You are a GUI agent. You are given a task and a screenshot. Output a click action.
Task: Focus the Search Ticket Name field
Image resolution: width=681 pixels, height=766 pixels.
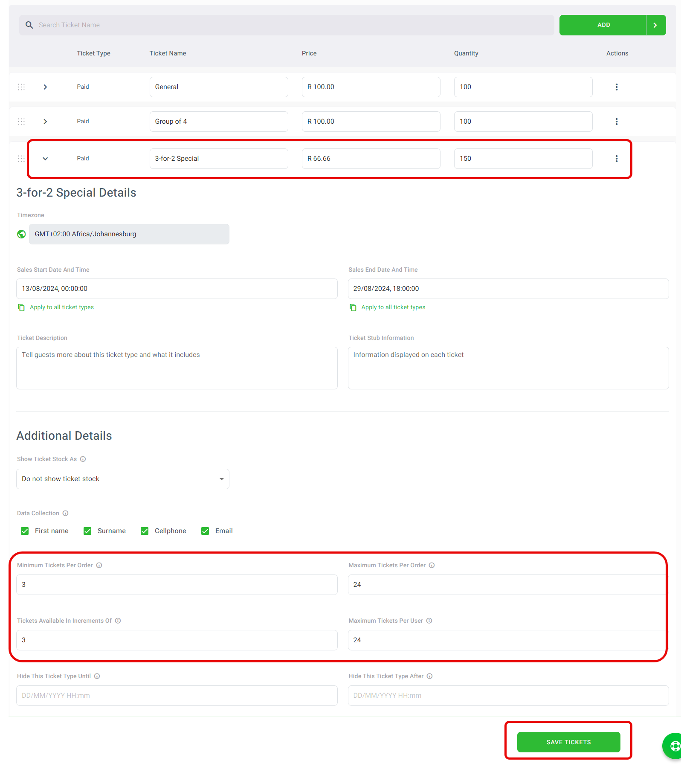click(x=287, y=25)
